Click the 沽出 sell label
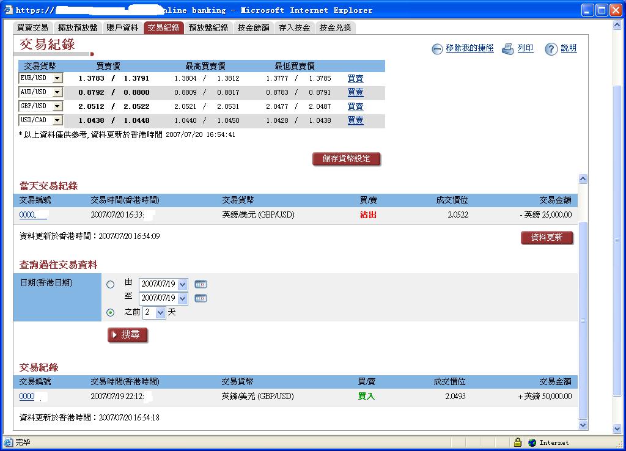Viewport: 626px width, 451px height. [x=367, y=215]
